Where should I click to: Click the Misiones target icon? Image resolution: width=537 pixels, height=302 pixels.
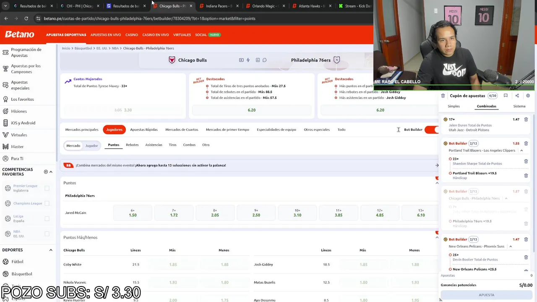(x=5, y=111)
